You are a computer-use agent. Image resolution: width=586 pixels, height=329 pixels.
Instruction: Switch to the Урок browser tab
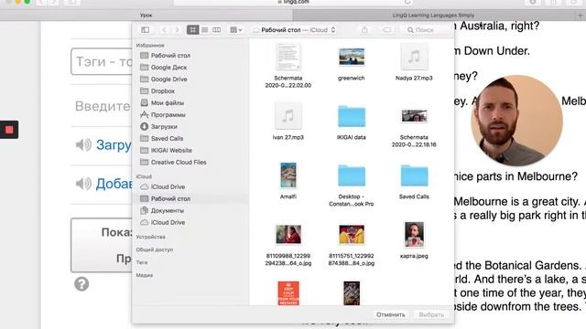pos(146,16)
